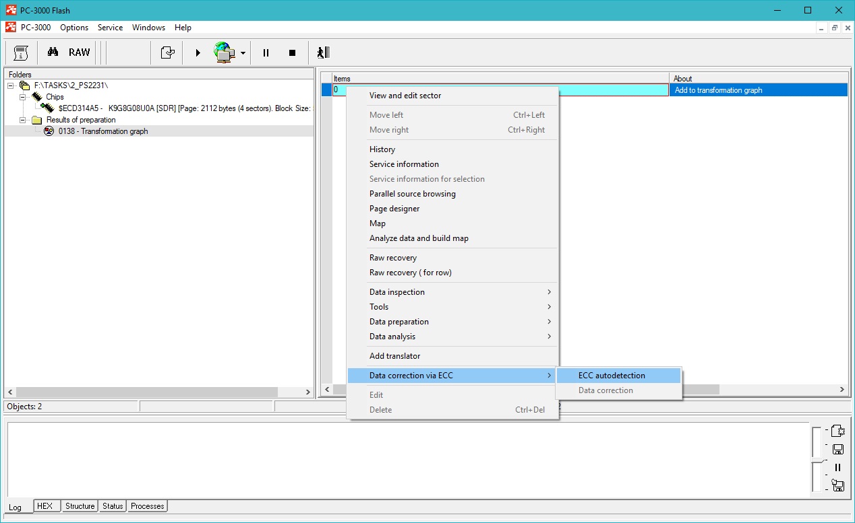855x523 pixels.
Task: Click the RAW toolbar button
Action: coord(79,53)
